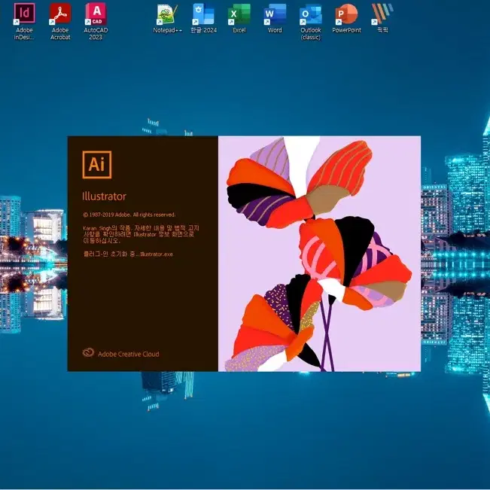
Task: Click the plug-in initializing status text
Action: (x=128, y=254)
